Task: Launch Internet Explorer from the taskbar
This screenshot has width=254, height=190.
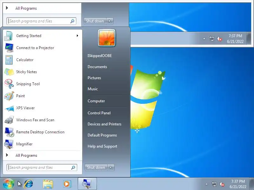Action: [x=29, y=184]
